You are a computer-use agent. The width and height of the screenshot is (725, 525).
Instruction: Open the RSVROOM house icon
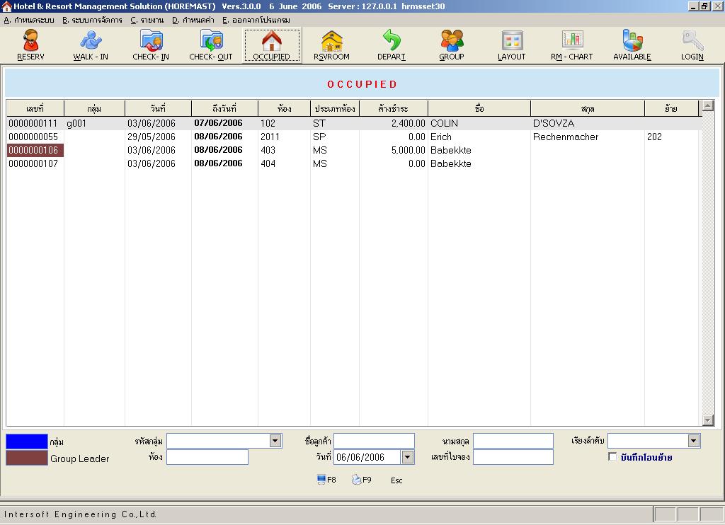(x=331, y=45)
